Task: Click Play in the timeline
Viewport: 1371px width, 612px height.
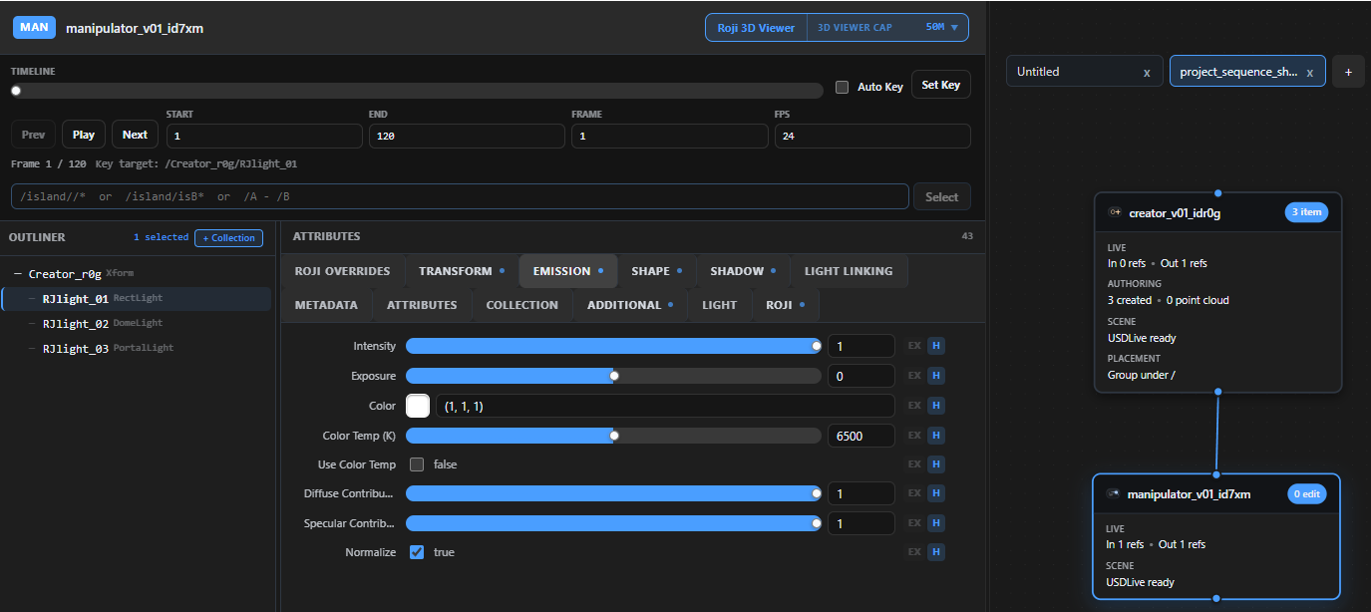Action: click(x=84, y=135)
